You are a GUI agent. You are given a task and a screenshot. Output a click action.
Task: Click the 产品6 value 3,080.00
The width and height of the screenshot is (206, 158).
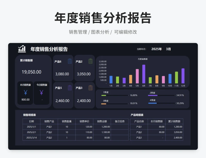pos(62,74)
